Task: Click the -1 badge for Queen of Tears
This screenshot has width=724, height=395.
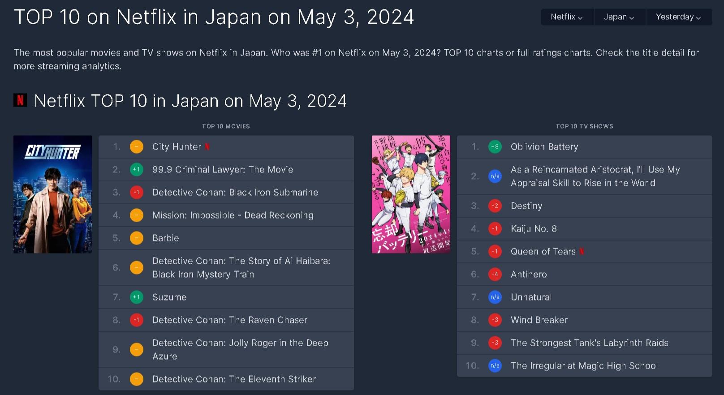Action: point(495,252)
